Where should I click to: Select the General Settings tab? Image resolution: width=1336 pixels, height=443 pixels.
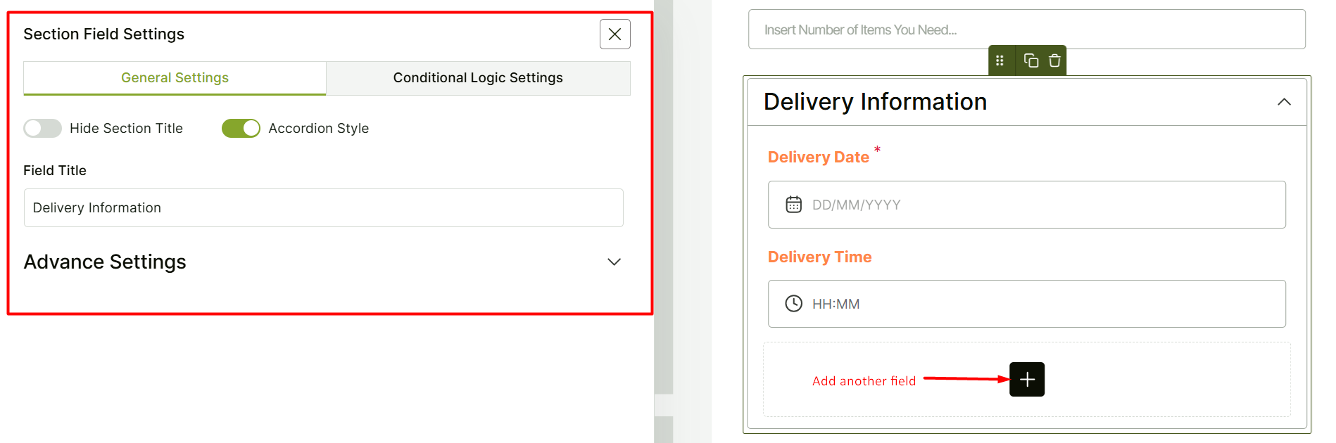[x=175, y=78]
